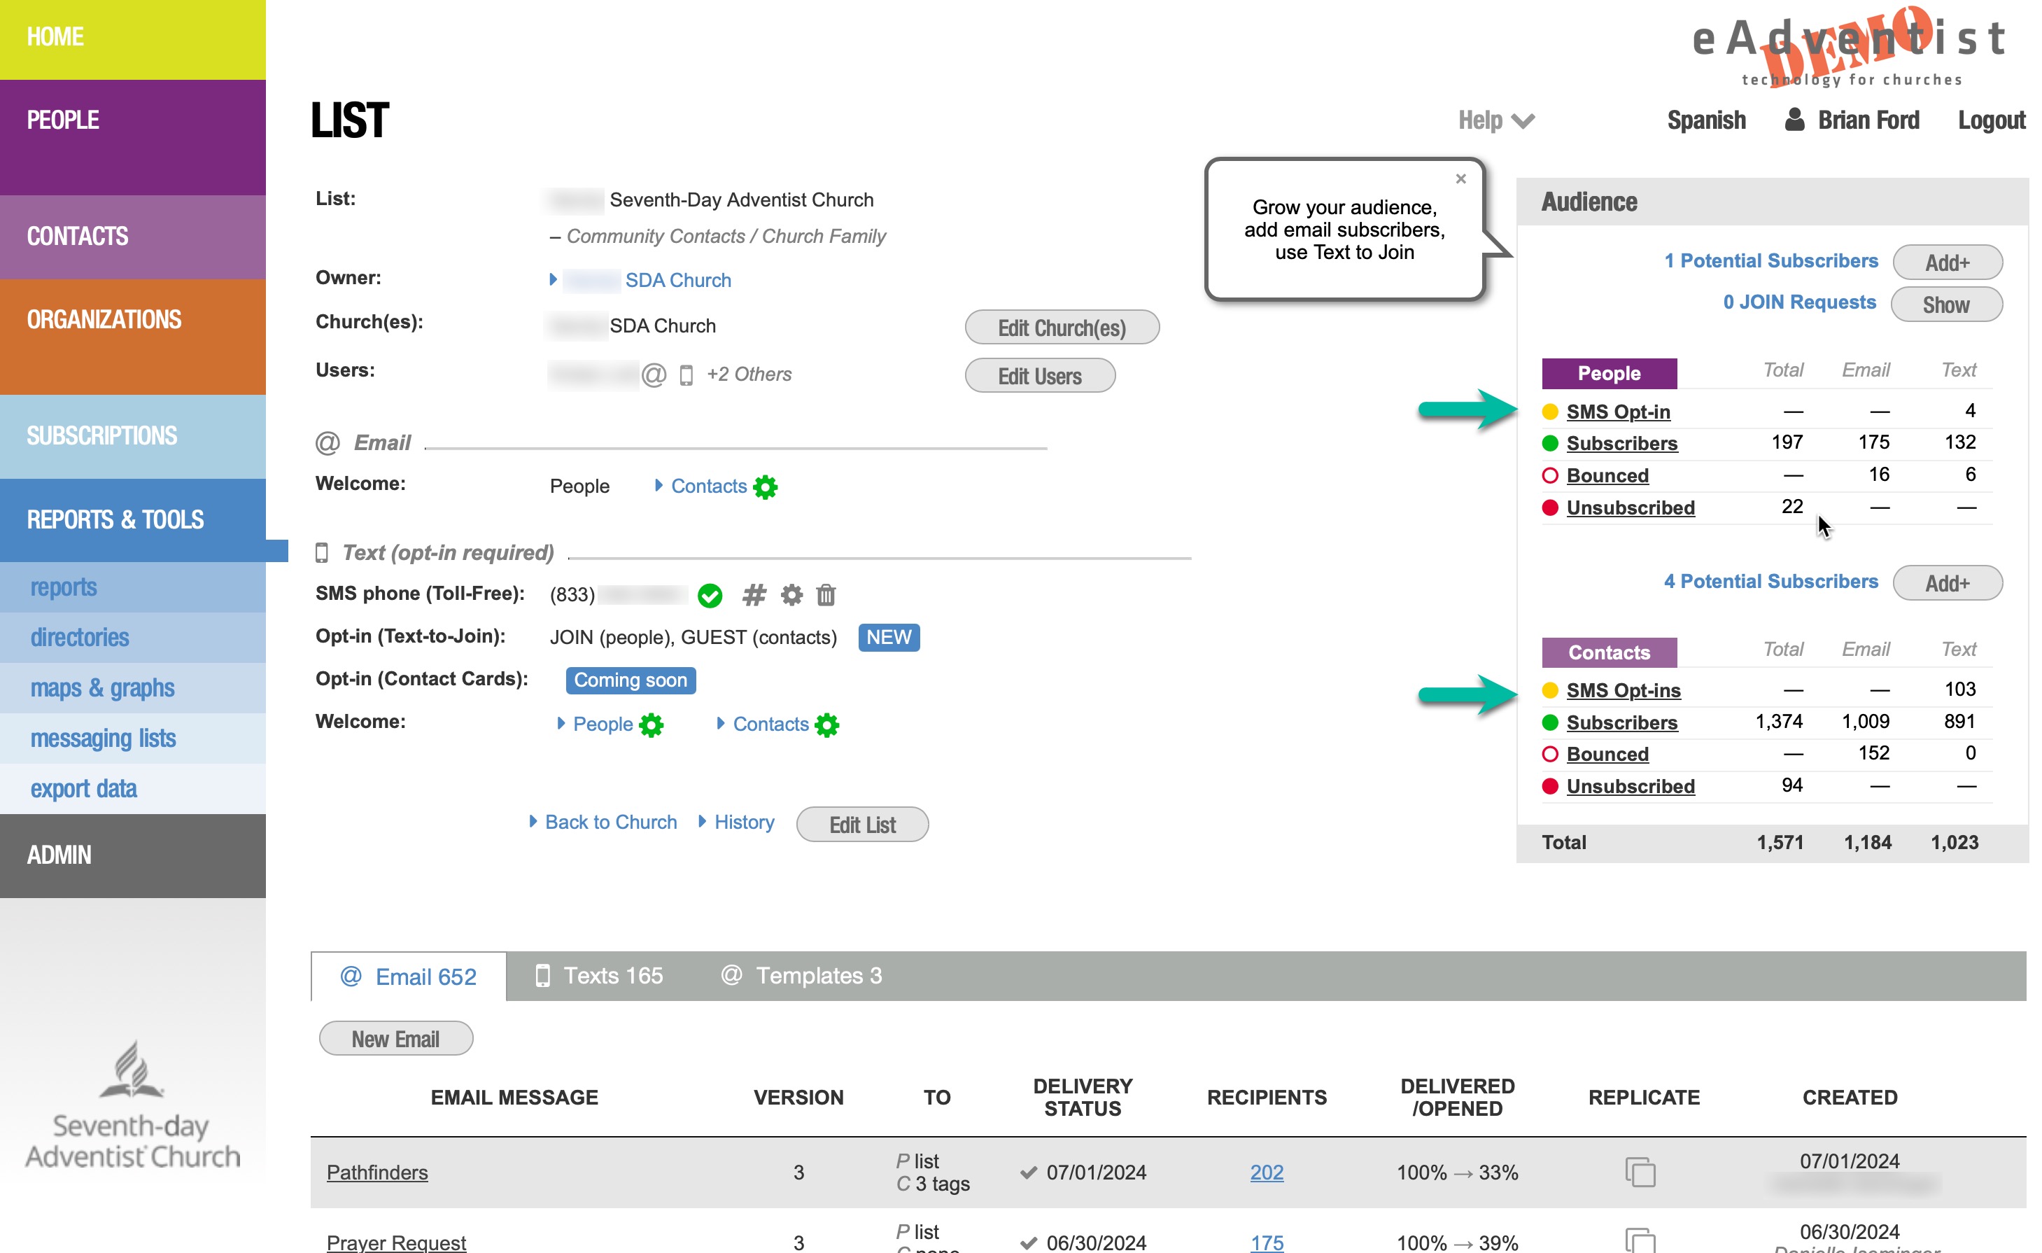Click the green verified checkmark by SMS phone
Screen dimensions: 2042x1253
click(710, 595)
